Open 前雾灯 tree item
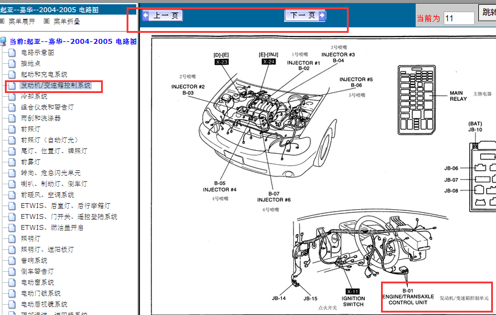The height and width of the screenshot is (315, 496). coord(30,162)
